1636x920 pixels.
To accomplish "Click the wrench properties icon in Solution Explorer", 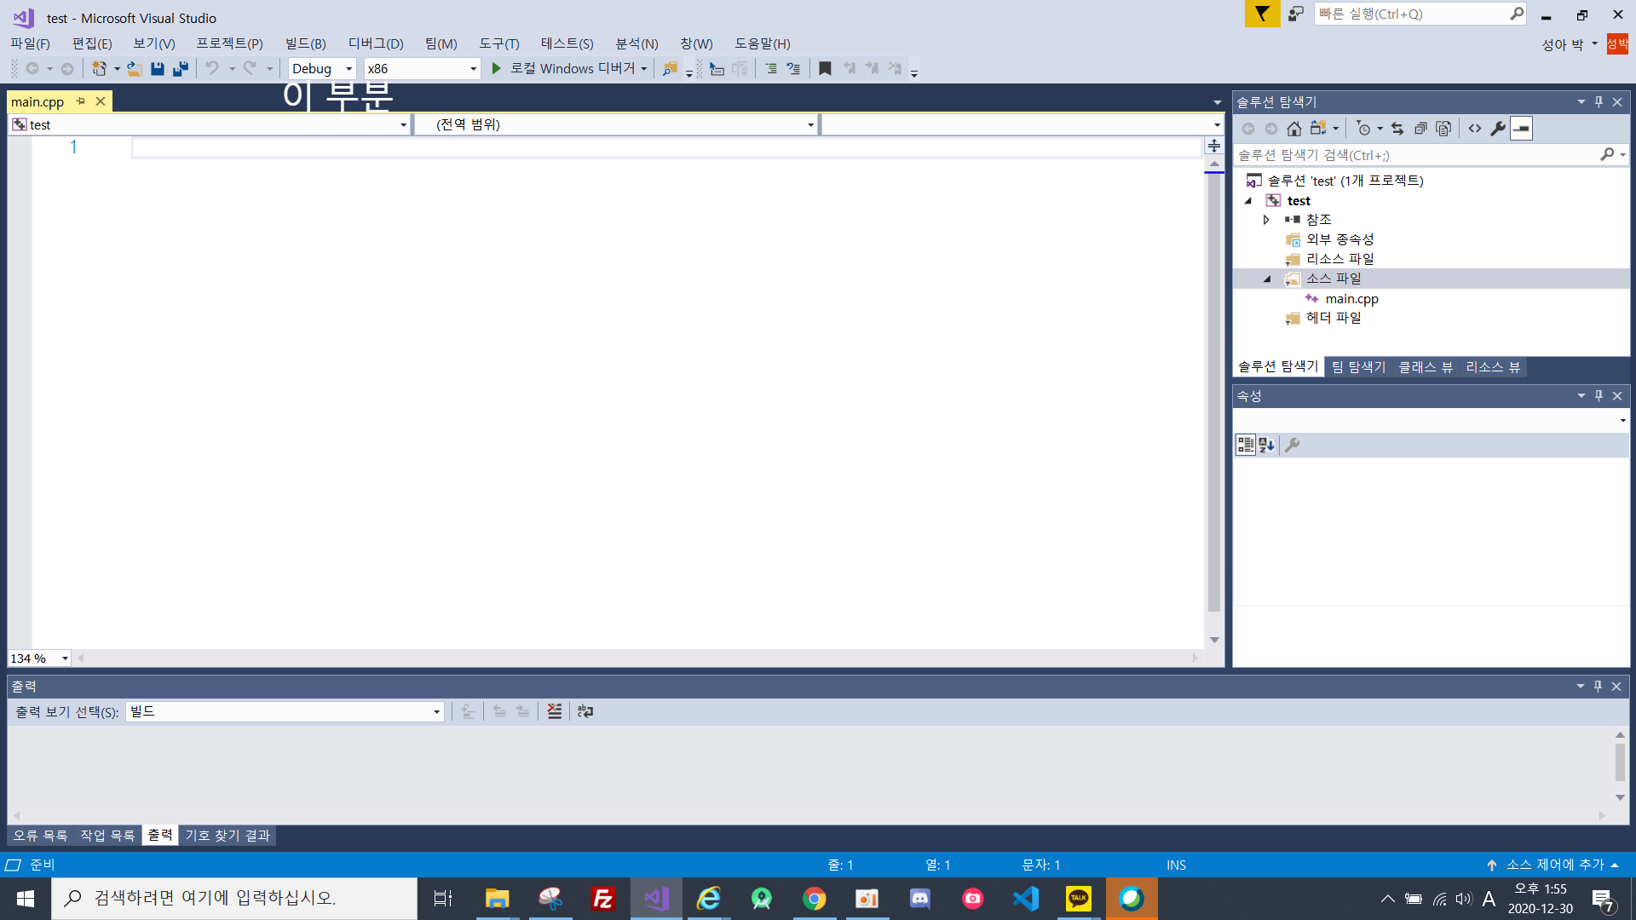I will [x=1497, y=129].
